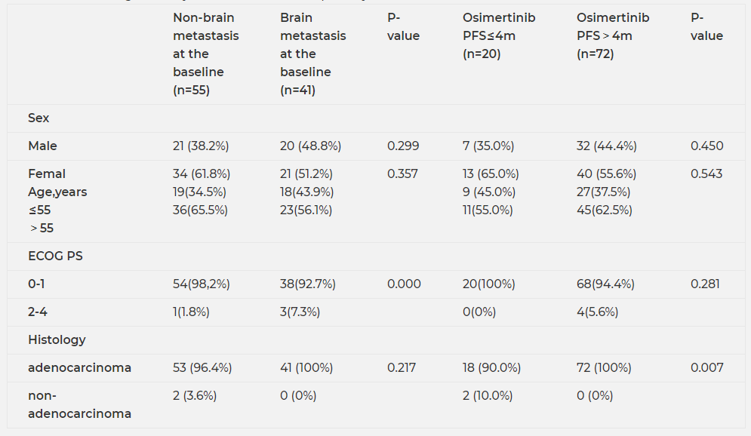This screenshot has width=751, height=436.
Task: Select the Osimertinib PFS > 4m (n=72) header
Action: click(612, 35)
